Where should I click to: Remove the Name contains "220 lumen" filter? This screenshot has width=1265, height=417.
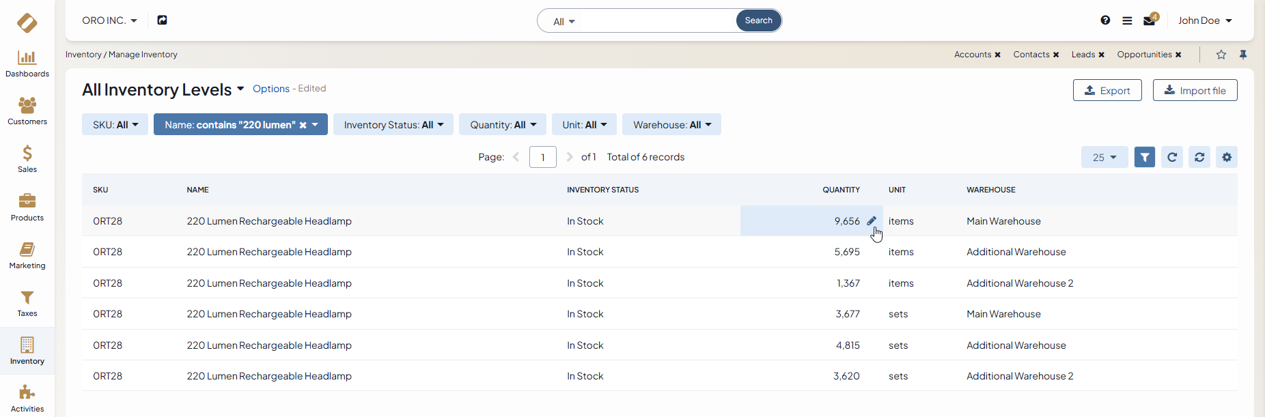click(x=303, y=125)
